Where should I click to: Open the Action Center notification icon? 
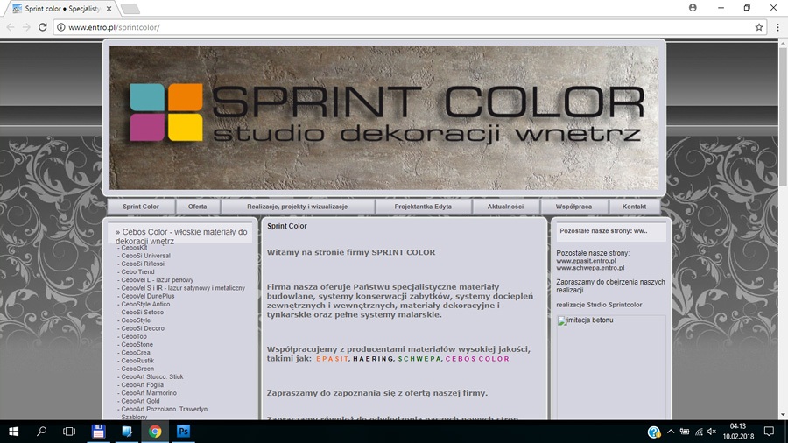(x=769, y=432)
